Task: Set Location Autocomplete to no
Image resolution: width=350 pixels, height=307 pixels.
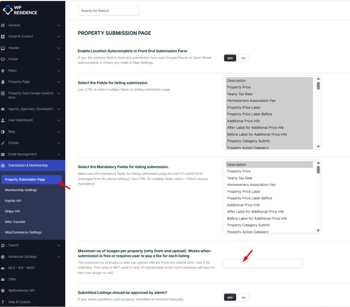Action: pos(243,58)
